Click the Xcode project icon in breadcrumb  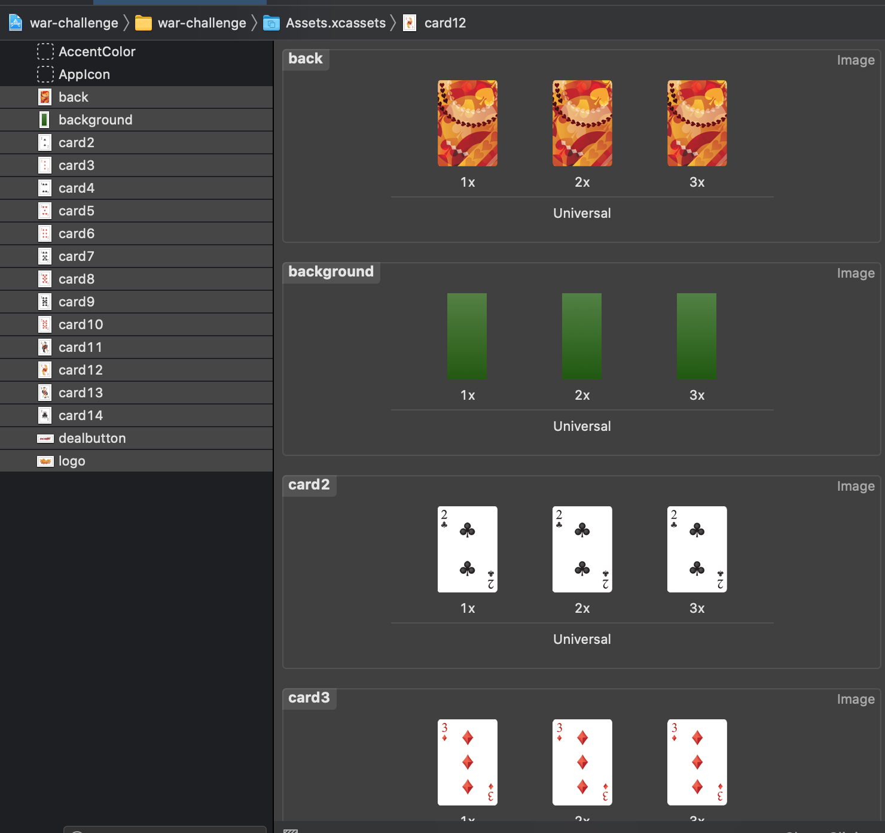[x=16, y=23]
